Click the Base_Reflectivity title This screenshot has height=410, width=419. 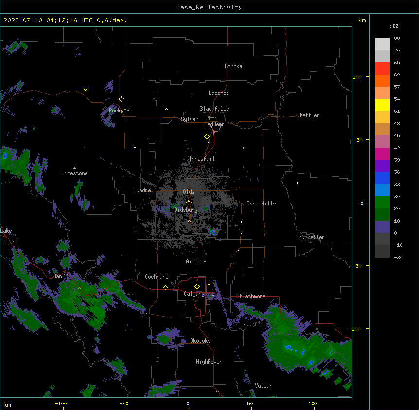coord(209,7)
